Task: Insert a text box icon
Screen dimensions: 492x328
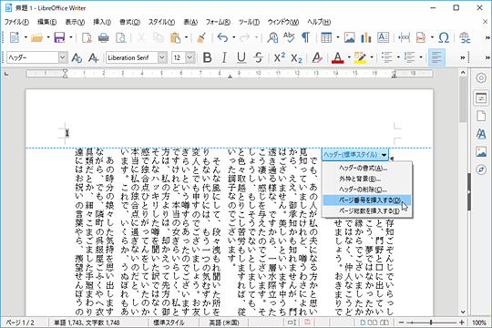Action: point(383,37)
